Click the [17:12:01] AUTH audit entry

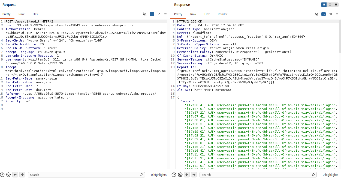pyautogui.click(x=261, y=166)
